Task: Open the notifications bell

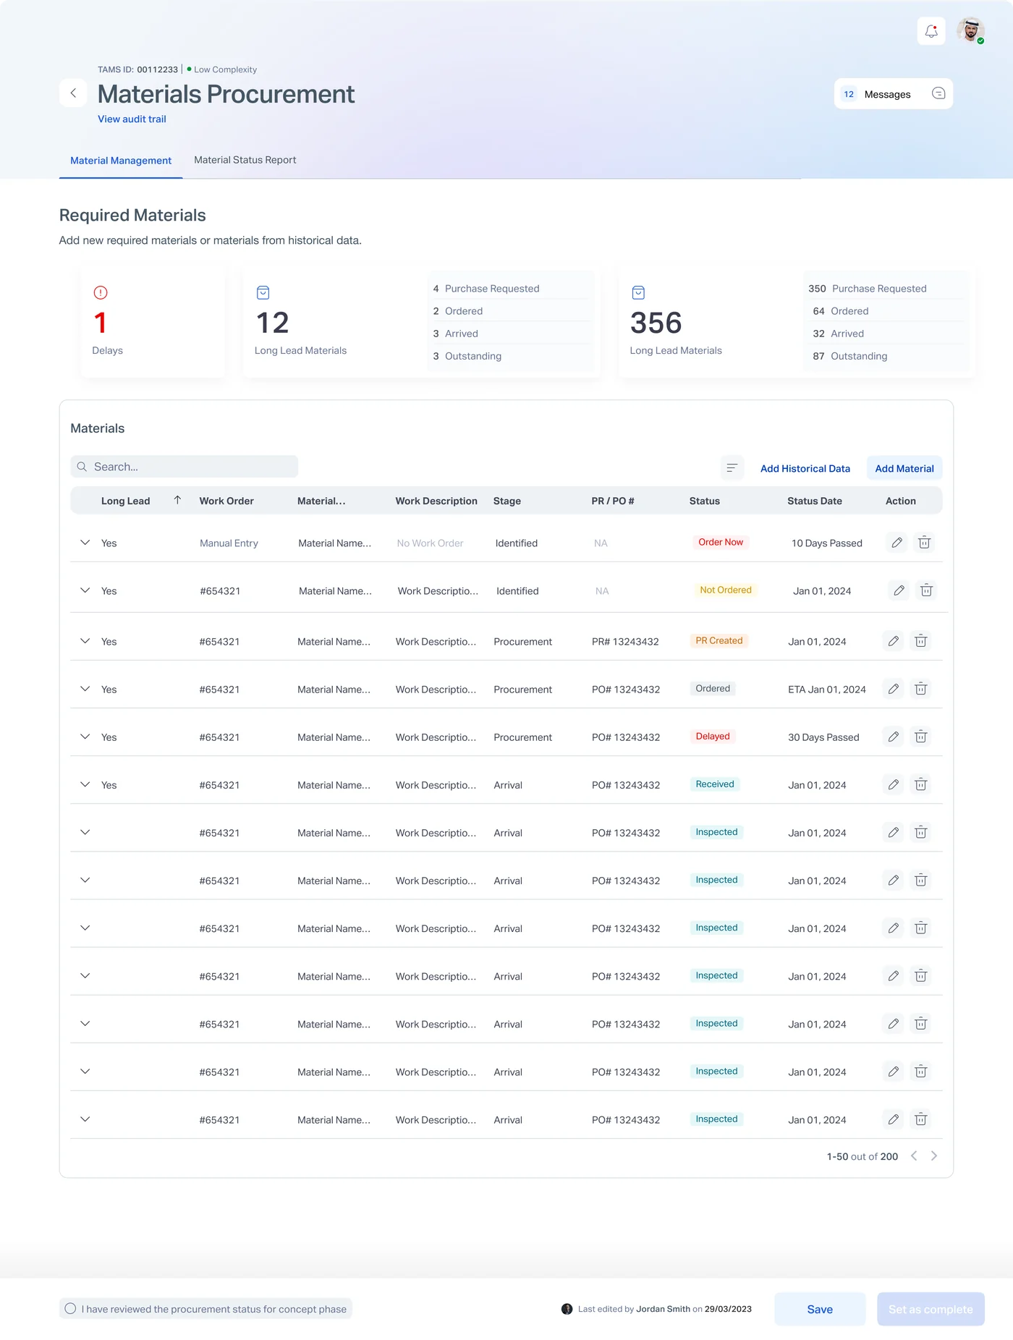Action: (931, 31)
